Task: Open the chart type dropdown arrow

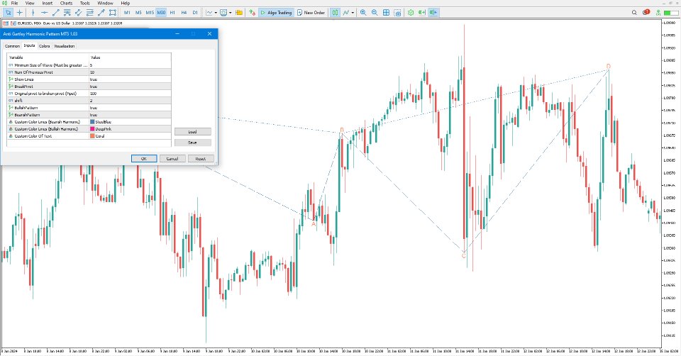Action: coord(216,13)
